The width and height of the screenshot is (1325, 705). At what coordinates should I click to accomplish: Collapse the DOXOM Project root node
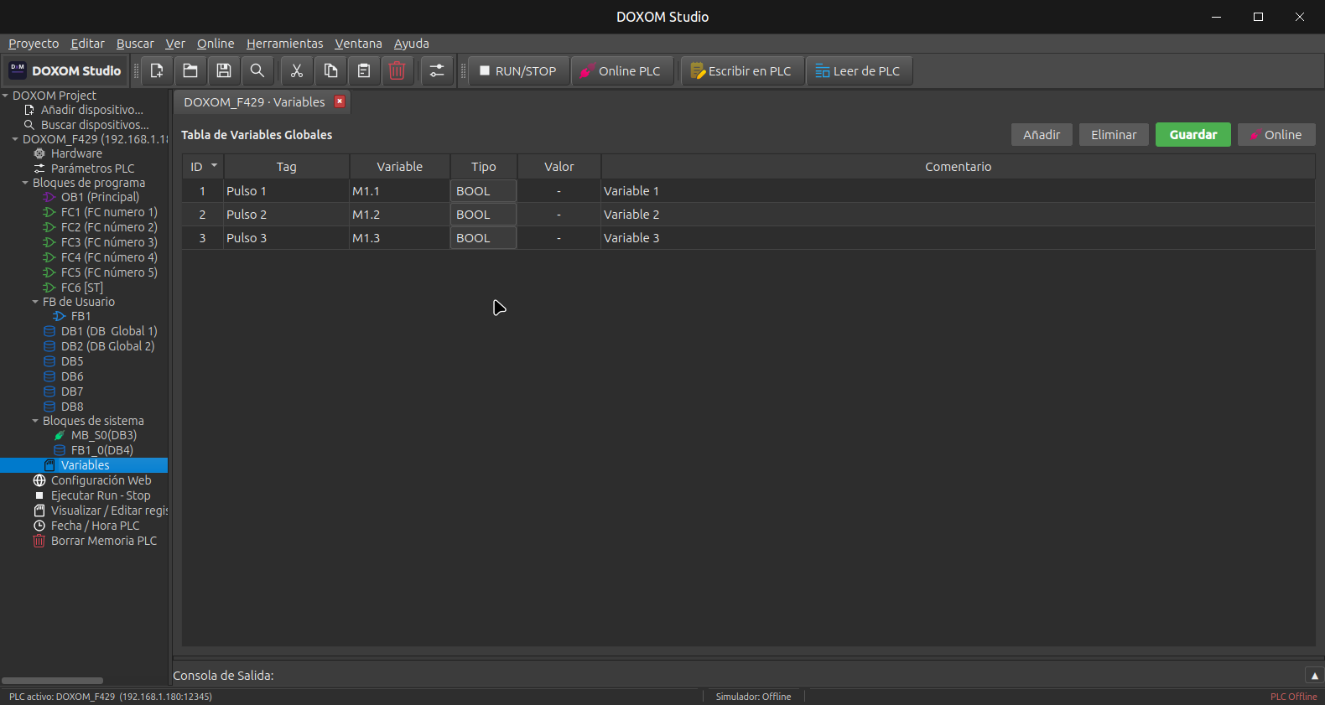[5, 96]
